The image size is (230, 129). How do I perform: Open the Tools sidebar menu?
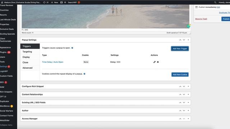click(x=3, y=62)
